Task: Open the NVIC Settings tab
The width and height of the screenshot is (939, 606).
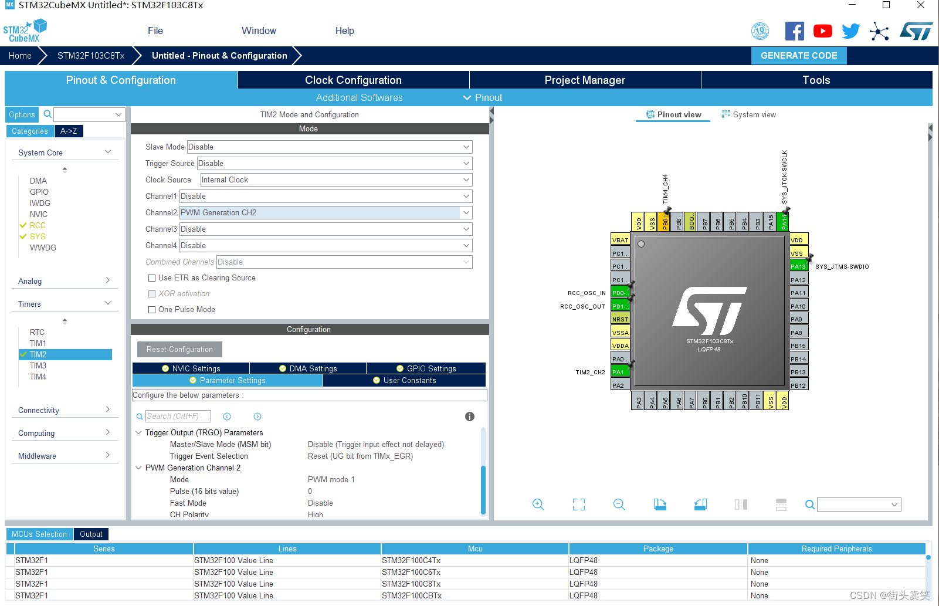Action: pos(191,368)
